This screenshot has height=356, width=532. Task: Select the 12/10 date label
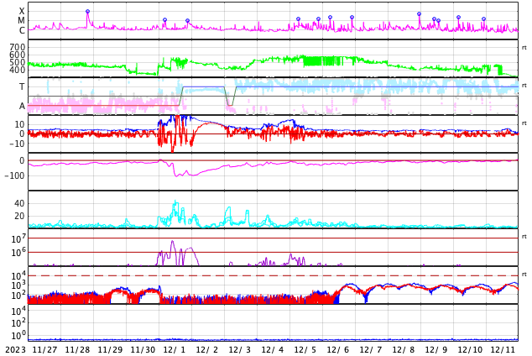point(470,350)
